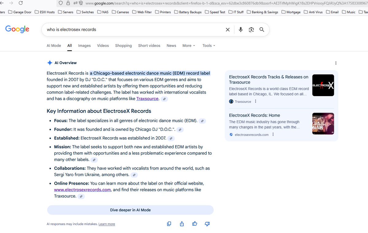
Task: Open source link icon on Collaborations bullet
Action: (134, 175)
